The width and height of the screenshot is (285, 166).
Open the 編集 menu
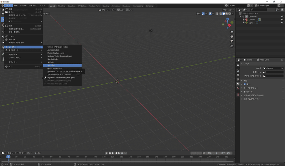coord(16,6)
